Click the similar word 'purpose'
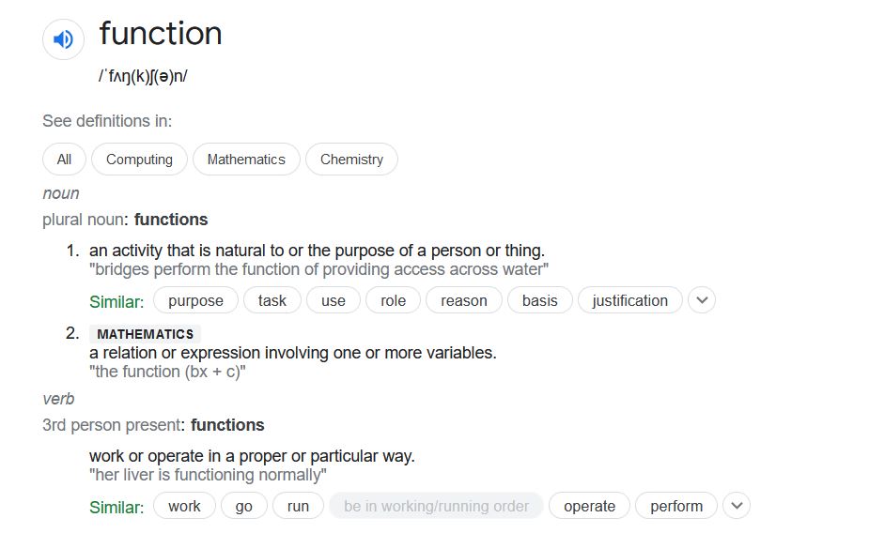 click(x=195, y=300)
